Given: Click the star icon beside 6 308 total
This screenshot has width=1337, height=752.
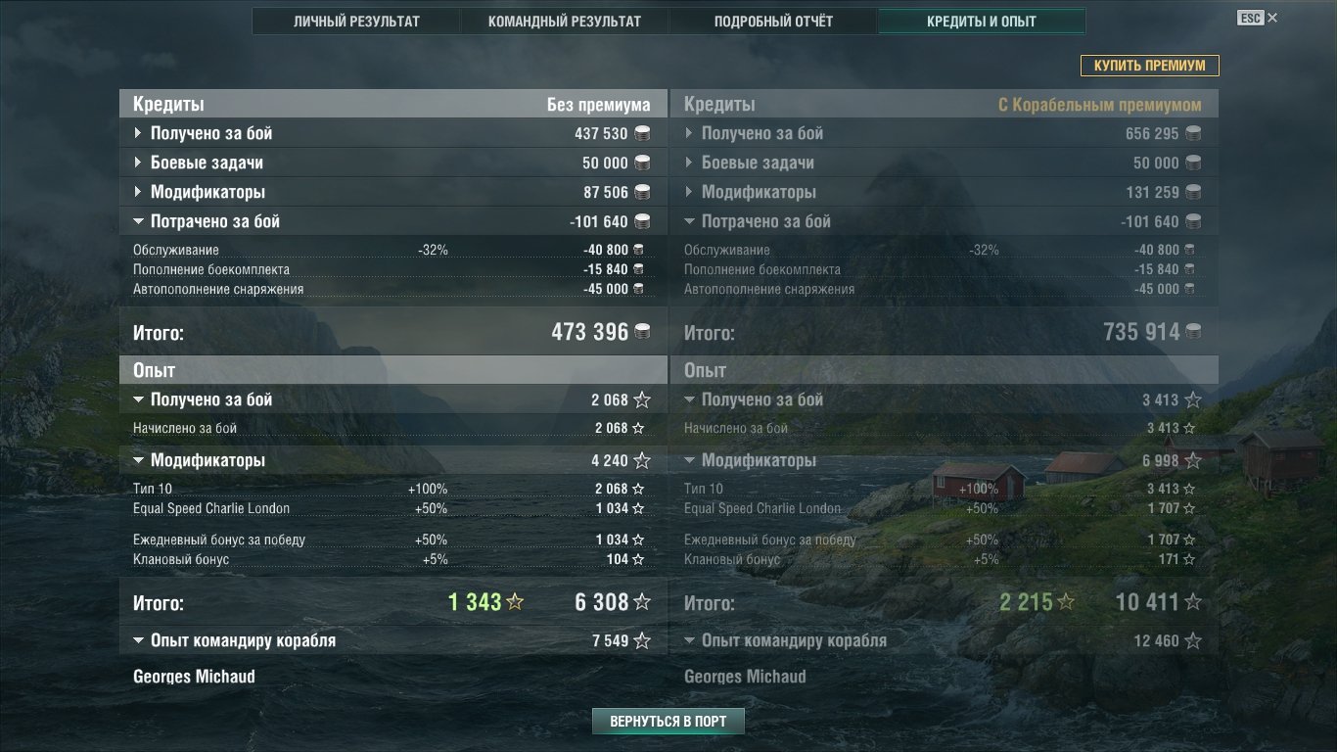Looking at the screenshot, I should coord(642,602).
